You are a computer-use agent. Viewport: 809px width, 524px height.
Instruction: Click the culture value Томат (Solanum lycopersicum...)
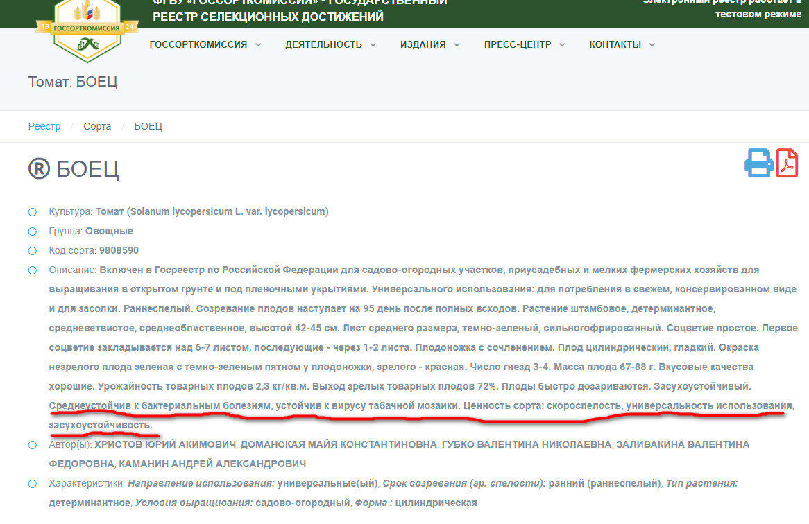[x=212, y=212]
